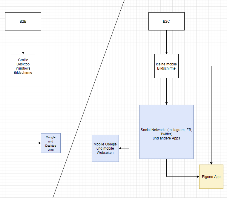Select the B2B box
Screen dimensions: 227x198
pos(23,21)
